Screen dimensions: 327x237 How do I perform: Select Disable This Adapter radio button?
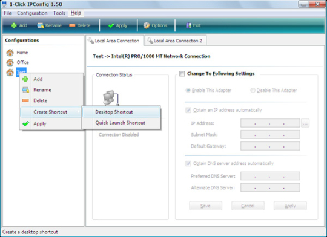[x=253, y=90]
